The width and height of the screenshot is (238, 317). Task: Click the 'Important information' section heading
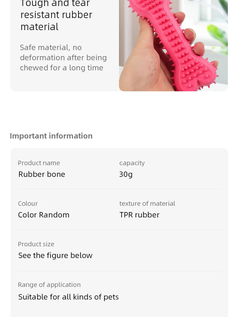51,136
